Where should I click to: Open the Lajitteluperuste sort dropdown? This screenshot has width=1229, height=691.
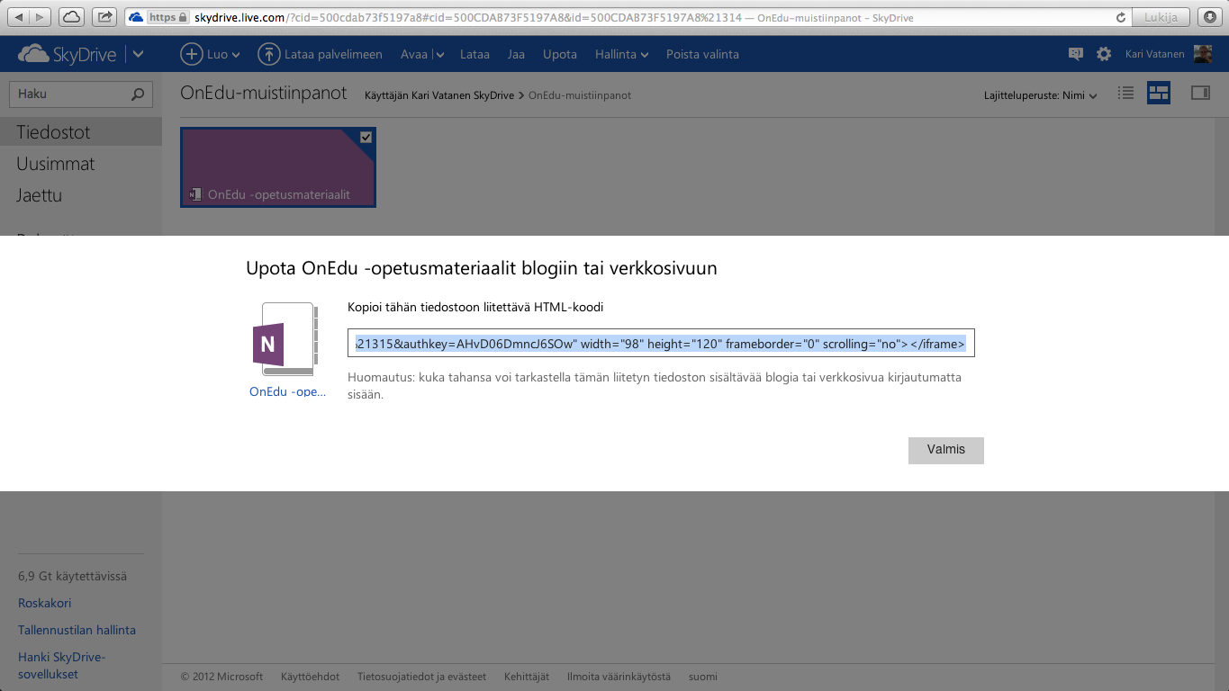(x=1040, y=95)
